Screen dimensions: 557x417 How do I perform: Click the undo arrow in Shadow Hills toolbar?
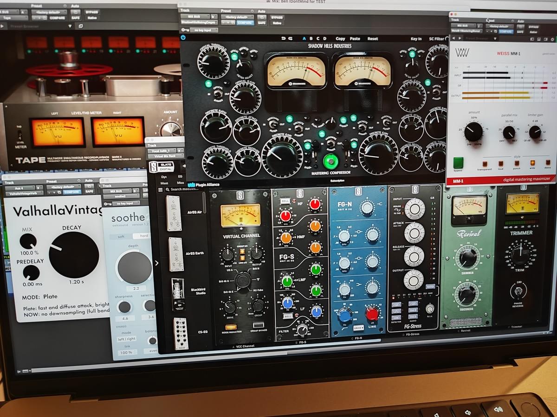click(284, 38)
